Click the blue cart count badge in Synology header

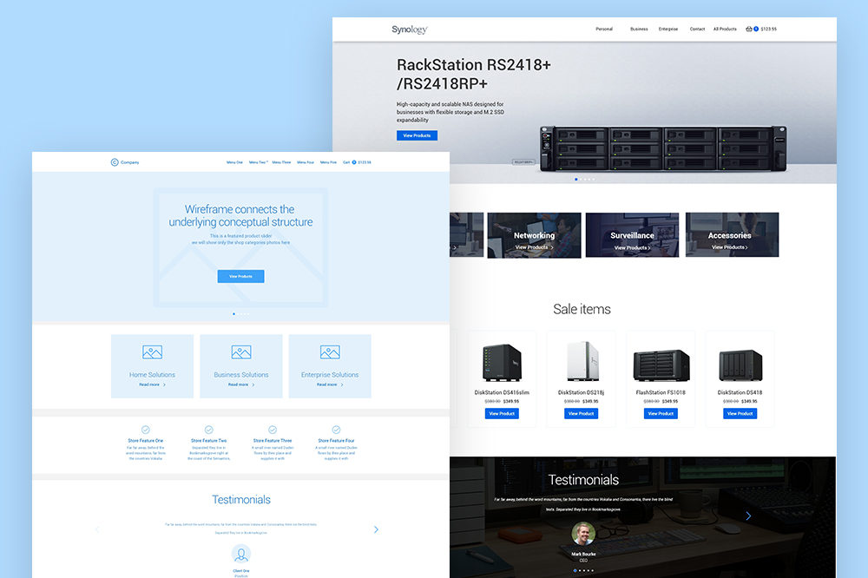pyautogui.click(x=756, y=29)
